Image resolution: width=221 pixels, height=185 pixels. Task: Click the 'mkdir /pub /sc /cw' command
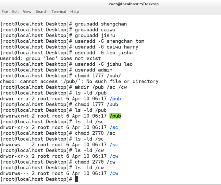click(101, 87)
